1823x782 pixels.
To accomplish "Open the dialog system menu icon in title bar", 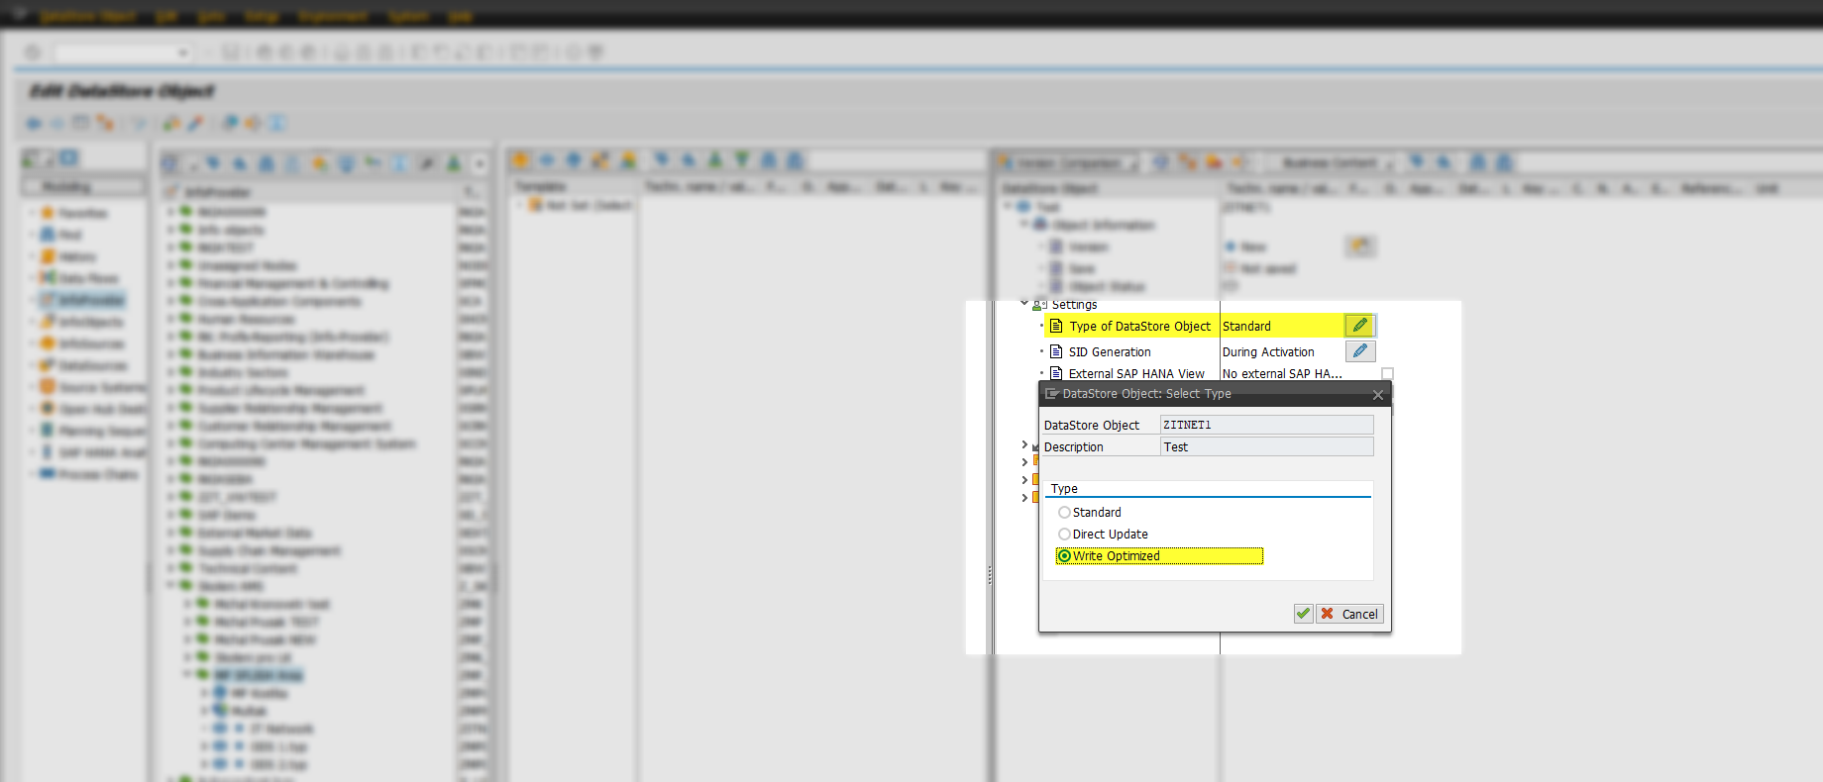I will [1051, 394].
